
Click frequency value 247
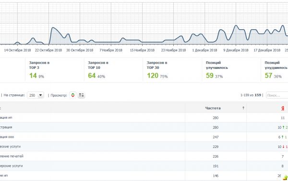[216, 137]
